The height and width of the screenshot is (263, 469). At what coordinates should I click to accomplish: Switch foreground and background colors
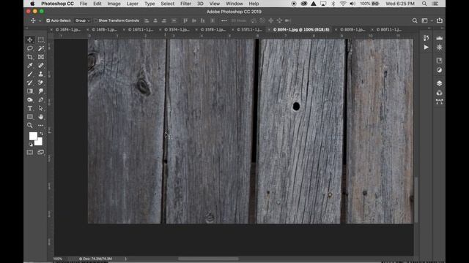[x=42, y=134]
